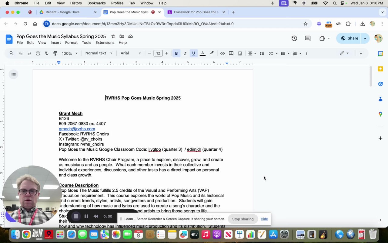Screen dimensions: 388x243
Task: Click the blue Share button
Action: click(x=350, y=38)
